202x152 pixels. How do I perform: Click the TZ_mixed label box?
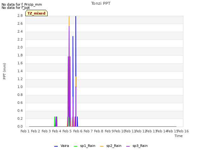pyautogui.click(x=37, y=13)
